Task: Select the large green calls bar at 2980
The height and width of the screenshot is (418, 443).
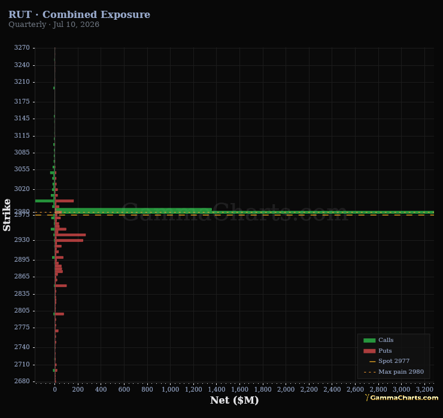Action: (x=244, y=212)
